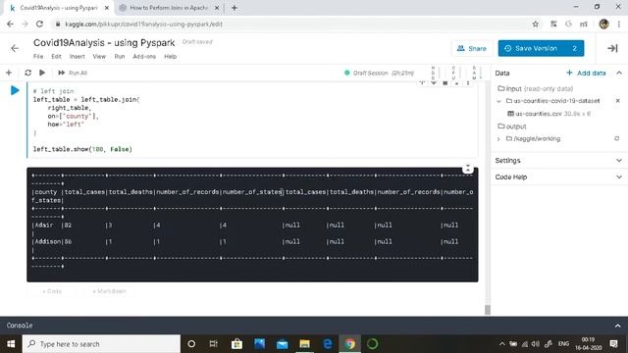Collapse right sidebar with arrow-bar icon
This screenshot has width=628, height=353.
[612, 48]
